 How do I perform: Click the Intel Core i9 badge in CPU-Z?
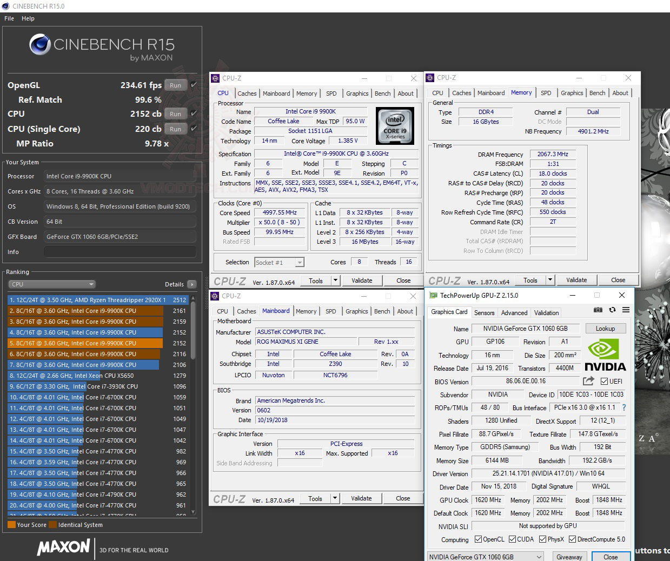point(395,126)
